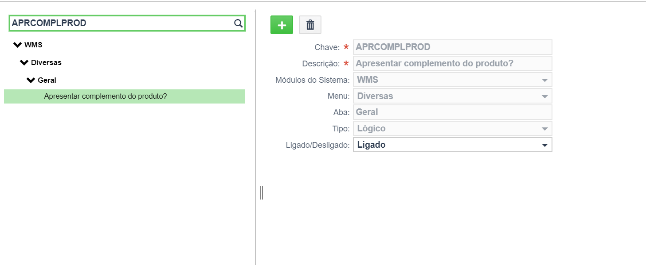The width and height of the screenshot is (646, 265).
Task: Click the Diversas tree label
Action: coord(46,62)
